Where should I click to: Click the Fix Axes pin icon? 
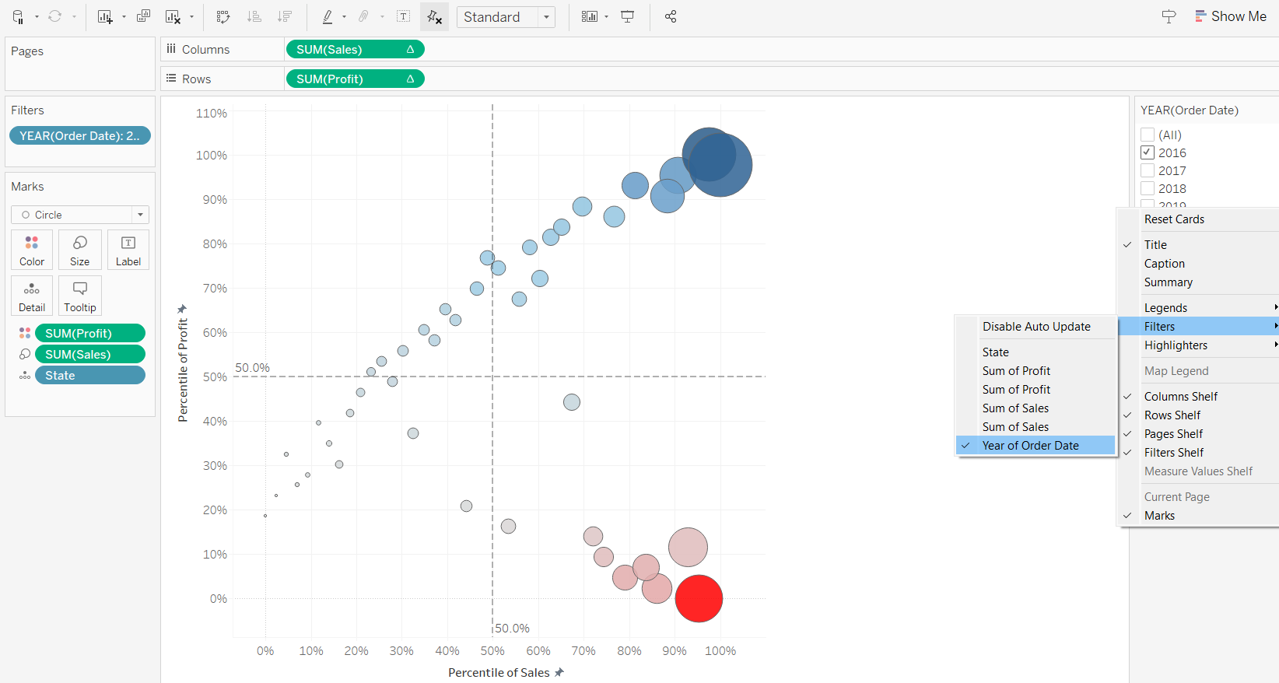(x=434, y=16)
